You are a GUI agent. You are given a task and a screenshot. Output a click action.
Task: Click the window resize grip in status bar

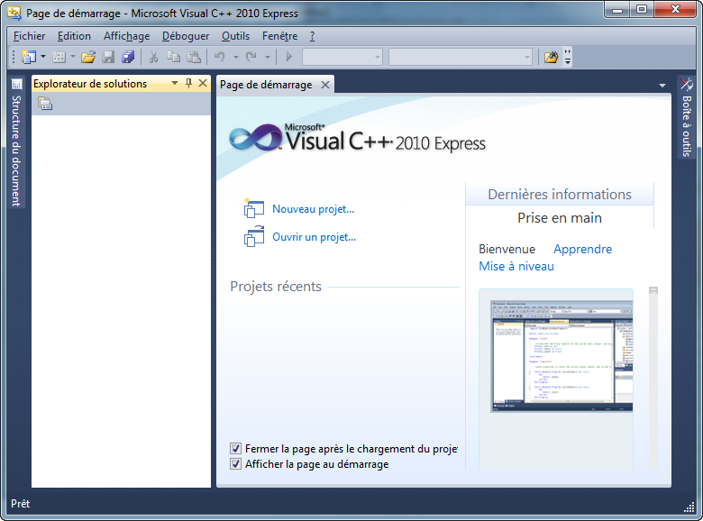[x=689, y=507]
